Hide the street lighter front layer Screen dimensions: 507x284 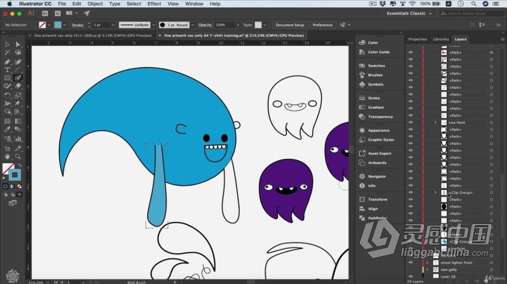click(x=411, y=262)
